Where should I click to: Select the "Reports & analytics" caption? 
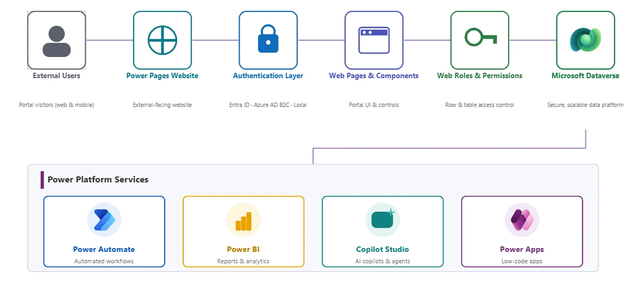243,261
